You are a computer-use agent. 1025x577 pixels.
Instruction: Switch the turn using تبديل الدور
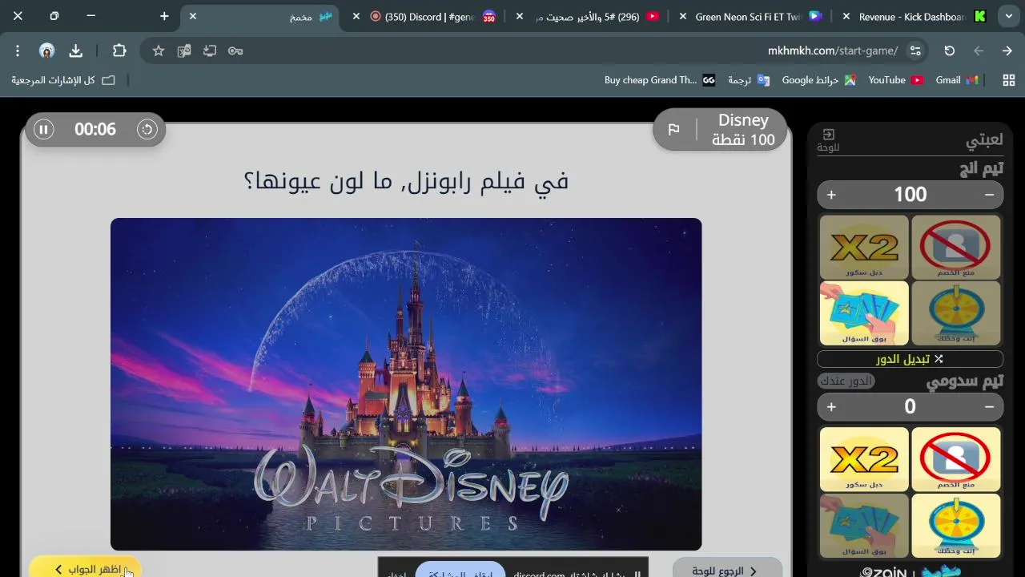[910, 359]
